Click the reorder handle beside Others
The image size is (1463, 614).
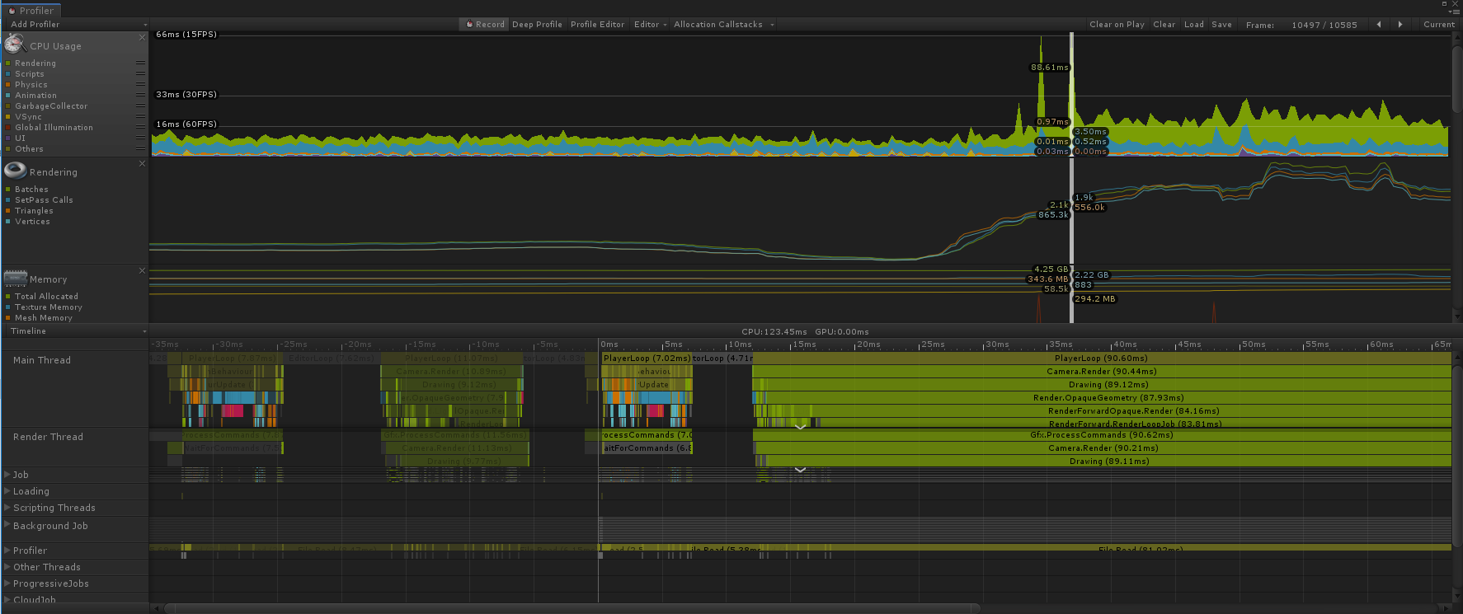[140, 148]
